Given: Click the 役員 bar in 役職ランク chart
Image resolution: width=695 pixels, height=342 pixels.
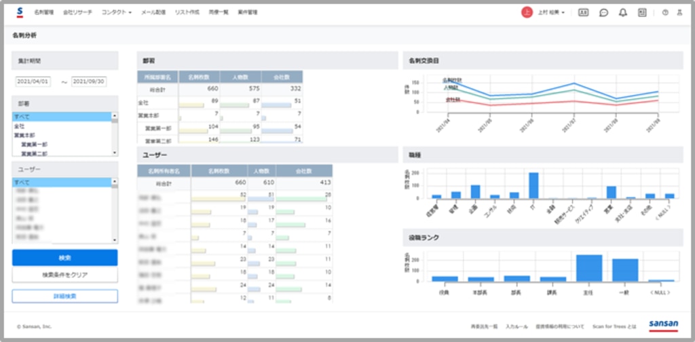Looking at the screenshot, I should 445,279.
